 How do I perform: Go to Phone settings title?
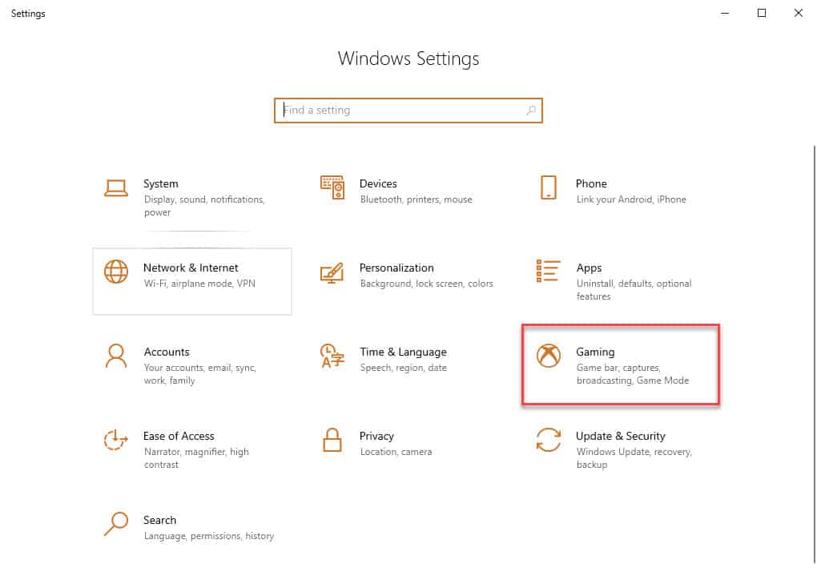[591, 184]
